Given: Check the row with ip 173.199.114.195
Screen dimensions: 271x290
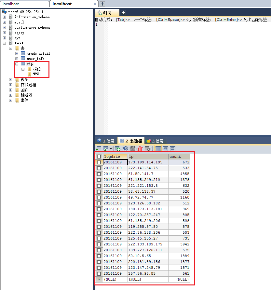Looking at the screenshot, I should pyautogui.click(x=99, y=162).
